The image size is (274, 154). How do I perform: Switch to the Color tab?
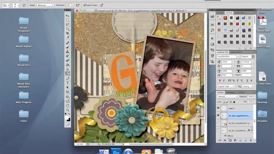click(x=220, y=13)
